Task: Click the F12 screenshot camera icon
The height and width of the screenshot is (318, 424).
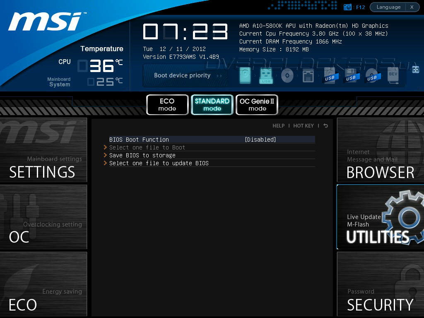Action: point(347,7)
